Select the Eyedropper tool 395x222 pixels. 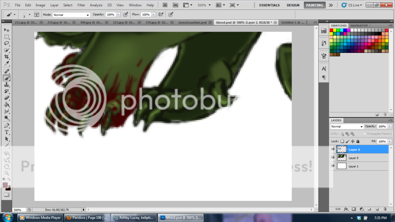[7, 64]
